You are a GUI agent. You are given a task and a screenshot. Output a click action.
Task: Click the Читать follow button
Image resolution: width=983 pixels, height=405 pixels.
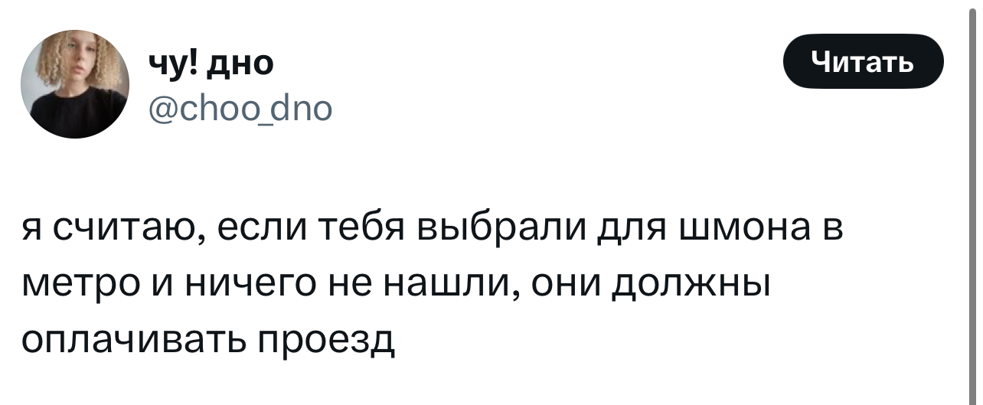(x=863, y=61)
